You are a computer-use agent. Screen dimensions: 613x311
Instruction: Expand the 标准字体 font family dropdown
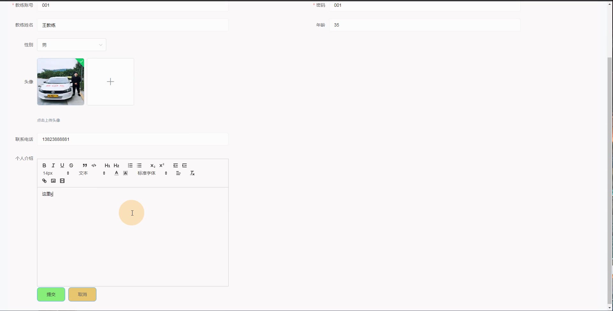point(152,173)
